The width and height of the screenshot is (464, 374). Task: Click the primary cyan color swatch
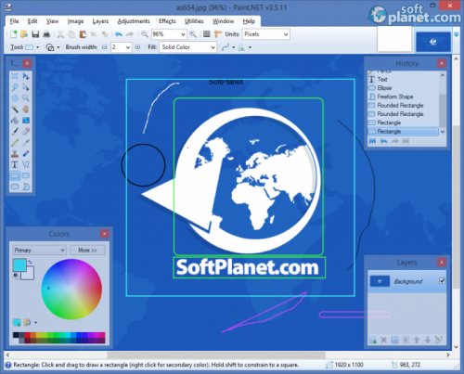[x=19, y=265]
